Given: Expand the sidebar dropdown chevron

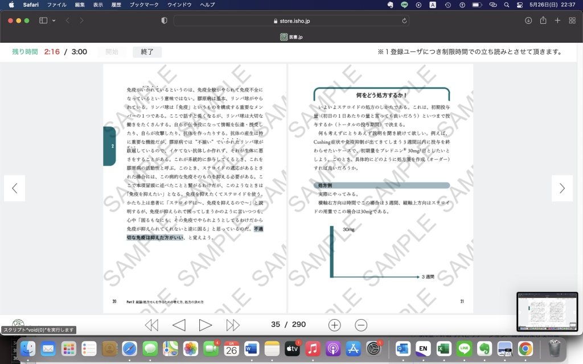Looking at the screenshot, I should tap(54, 20).
